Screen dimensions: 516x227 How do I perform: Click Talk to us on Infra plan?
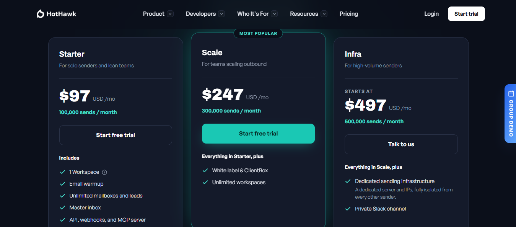coord(401,144)
